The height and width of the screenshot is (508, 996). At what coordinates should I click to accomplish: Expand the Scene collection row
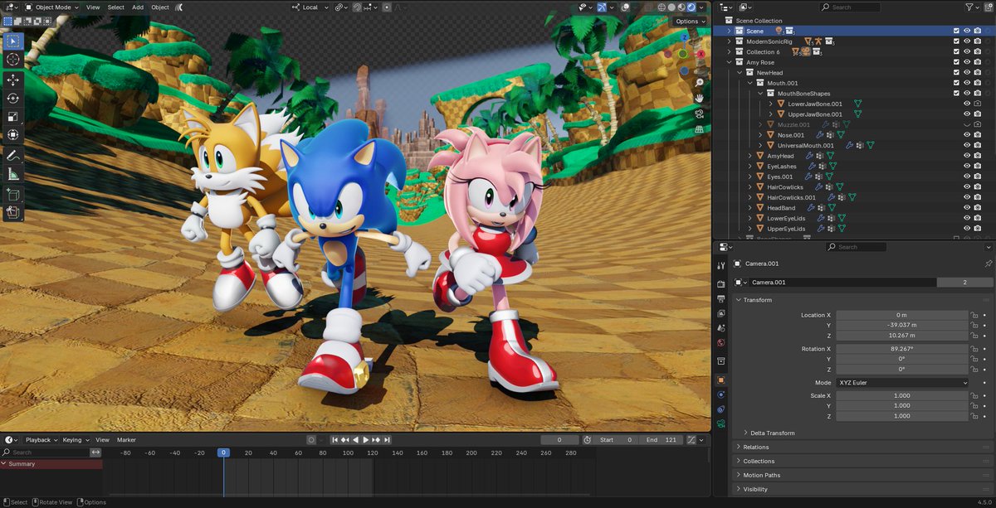pos(729,31)
